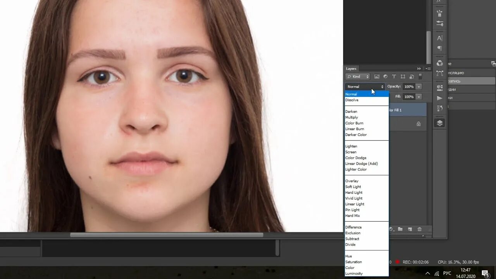Choose the Difference blend mode
496x279 pixels.
(367, 227)
